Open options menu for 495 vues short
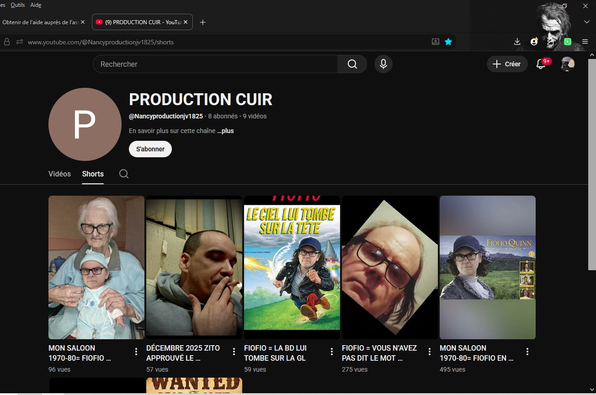 [527, 352]
